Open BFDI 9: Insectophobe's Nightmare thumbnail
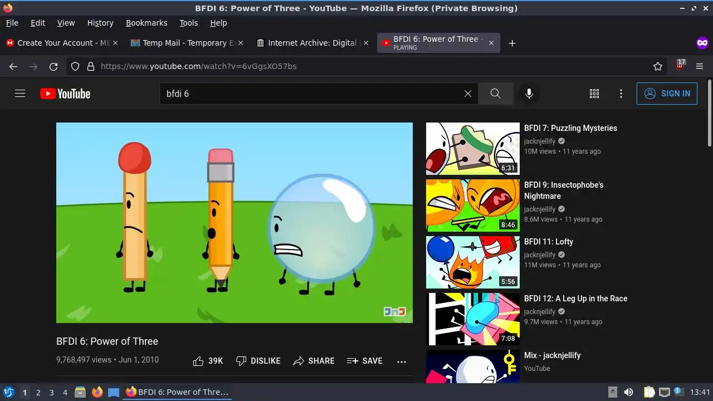713x401 pixels. [x=473, y=206]
